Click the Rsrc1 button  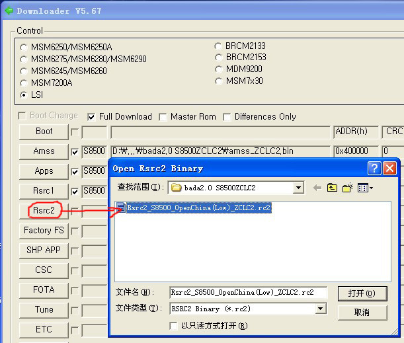point(44,192)
